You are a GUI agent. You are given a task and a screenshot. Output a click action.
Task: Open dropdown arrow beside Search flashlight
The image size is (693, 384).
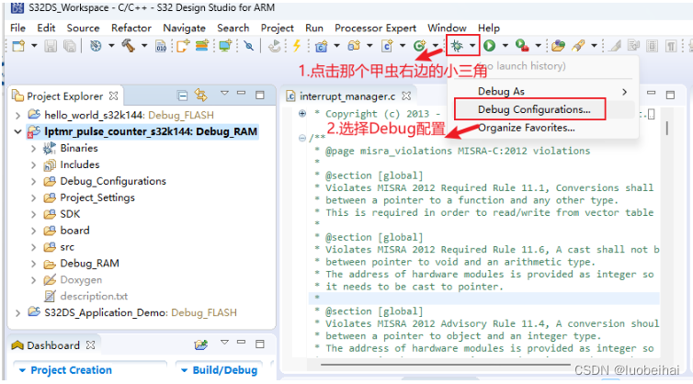(x=594, y=46)
